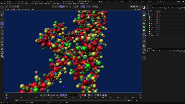Click Play Forwards in timeline controls
The height and width of the screenshot is (104, 185).
click(49, 95)
